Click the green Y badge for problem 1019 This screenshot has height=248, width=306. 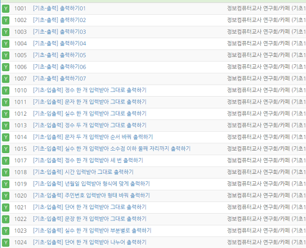6,184
